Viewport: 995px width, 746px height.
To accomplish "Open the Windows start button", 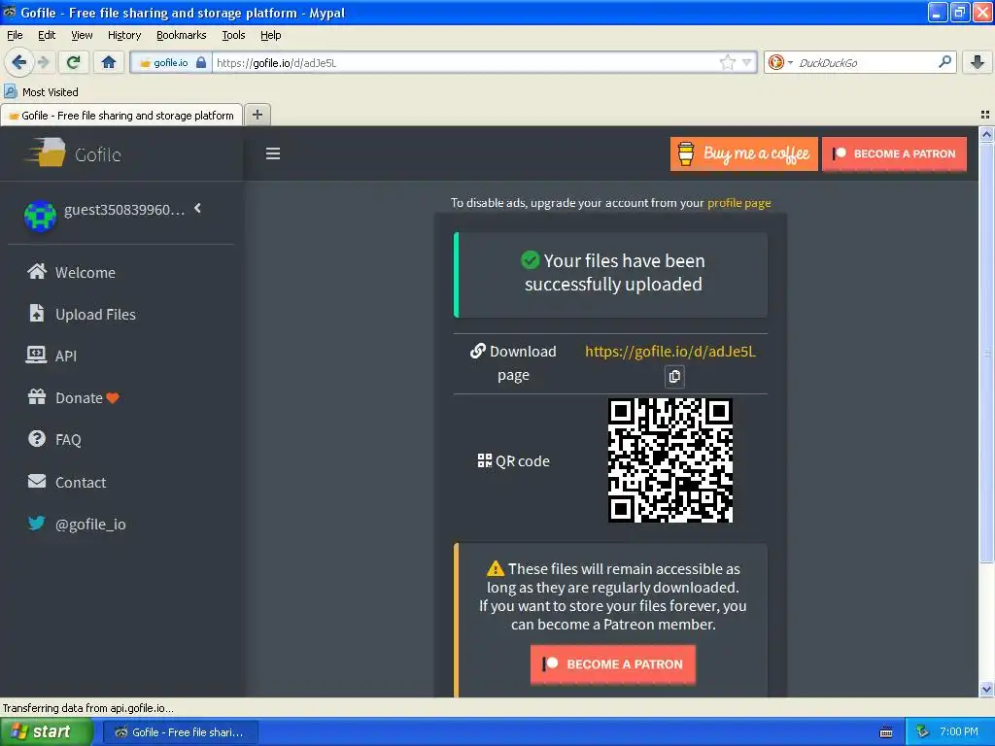I will (46, 731).
